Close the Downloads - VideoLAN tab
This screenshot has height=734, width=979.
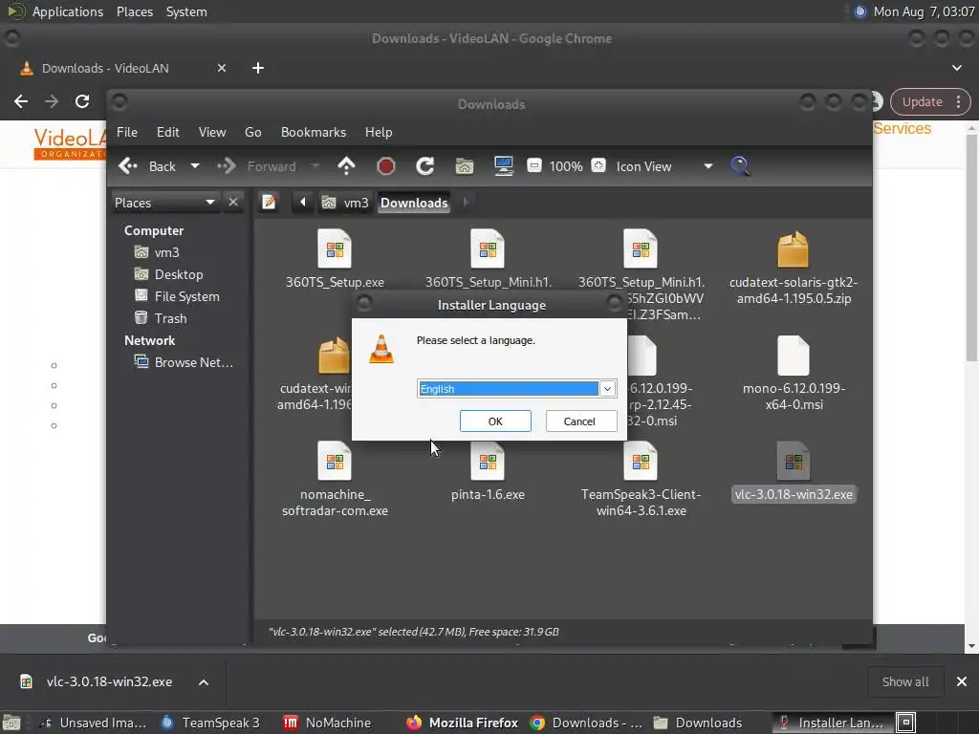(x=222, y=68)
